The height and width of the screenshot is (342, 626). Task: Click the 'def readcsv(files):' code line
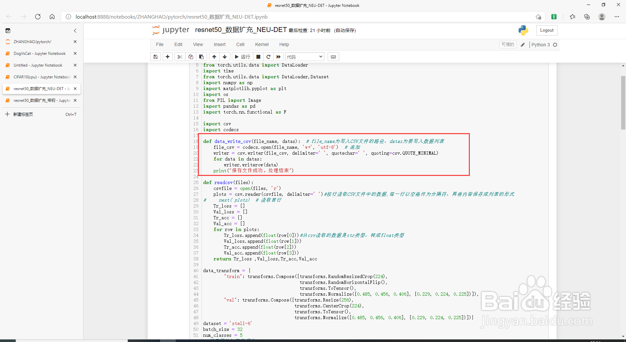tap(228, 182)
